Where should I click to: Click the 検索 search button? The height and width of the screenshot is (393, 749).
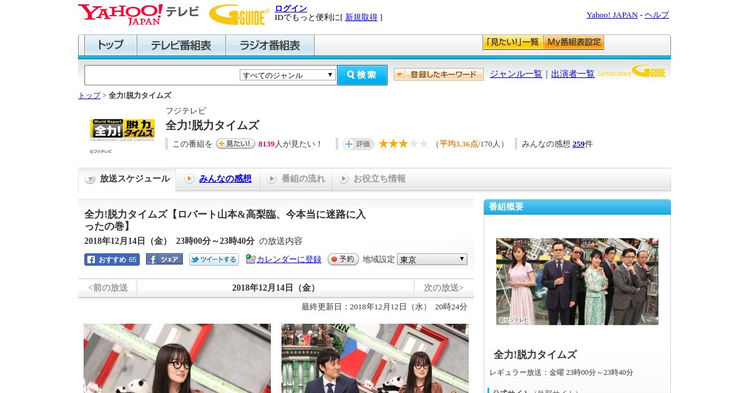(x=362, y=75)
